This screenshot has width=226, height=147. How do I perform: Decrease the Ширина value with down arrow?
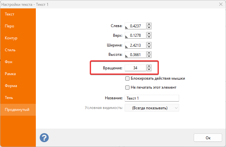(x=149, y=47)
